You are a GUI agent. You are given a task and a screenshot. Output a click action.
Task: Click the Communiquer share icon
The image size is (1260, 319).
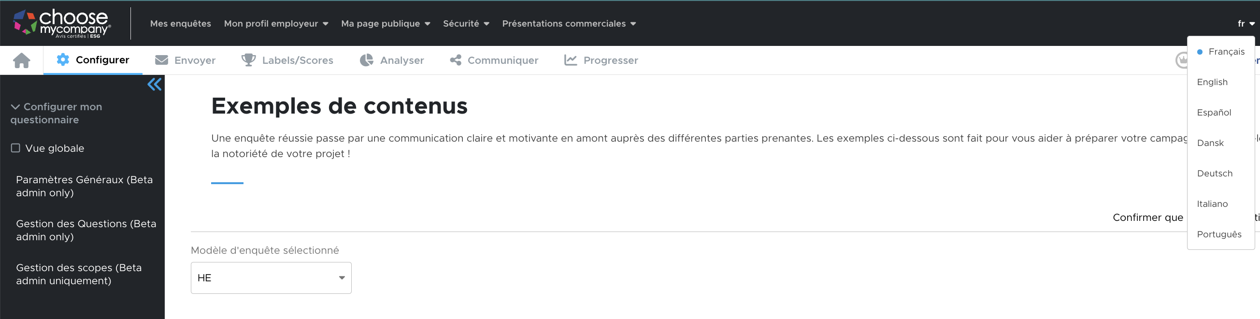456,60
